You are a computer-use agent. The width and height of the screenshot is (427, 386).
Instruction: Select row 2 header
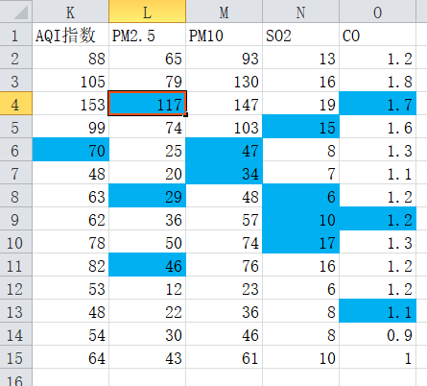click(16, 58)
